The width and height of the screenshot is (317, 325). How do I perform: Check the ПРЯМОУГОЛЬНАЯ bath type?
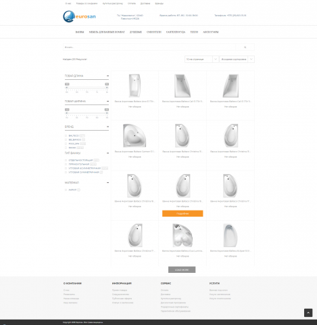pos(66,164)
